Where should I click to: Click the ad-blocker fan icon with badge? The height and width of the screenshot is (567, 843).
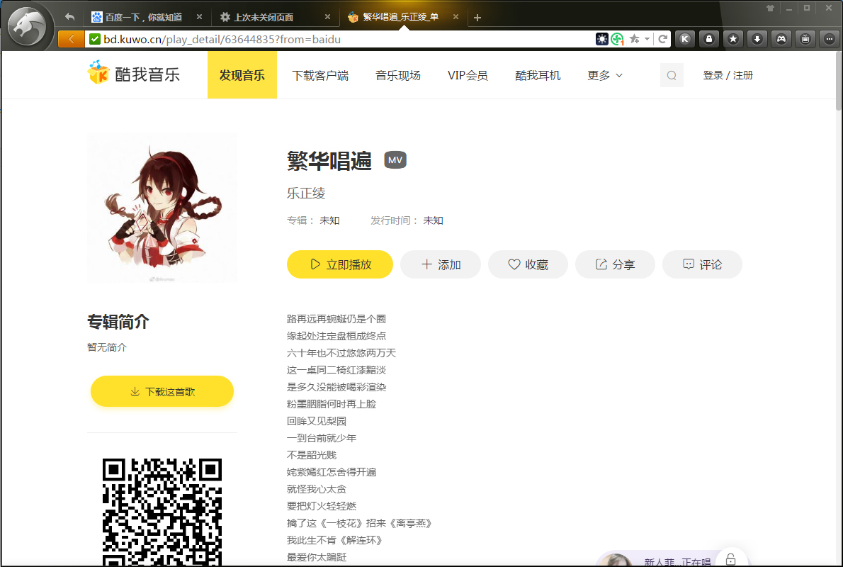point(616,39)
